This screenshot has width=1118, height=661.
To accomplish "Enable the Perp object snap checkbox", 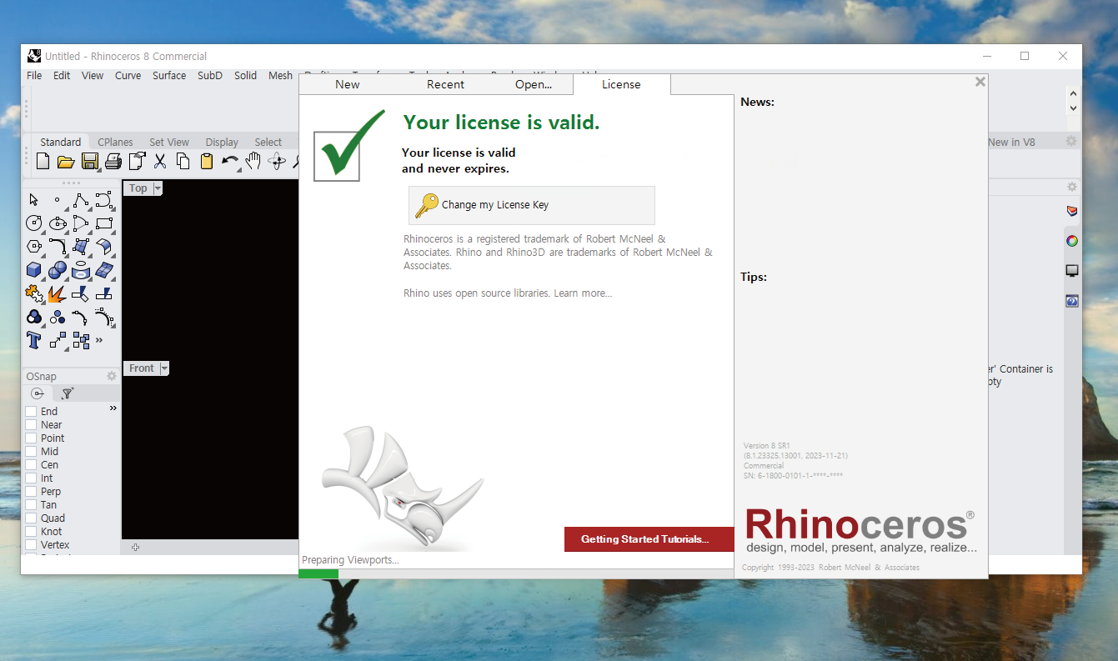I will 31,492.
